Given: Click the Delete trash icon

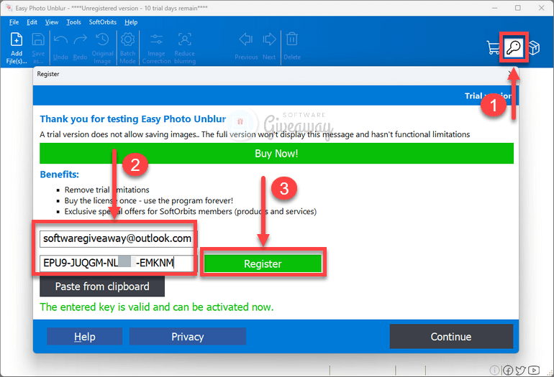Looking at the screenshot, I should click(x=292, y=39).
